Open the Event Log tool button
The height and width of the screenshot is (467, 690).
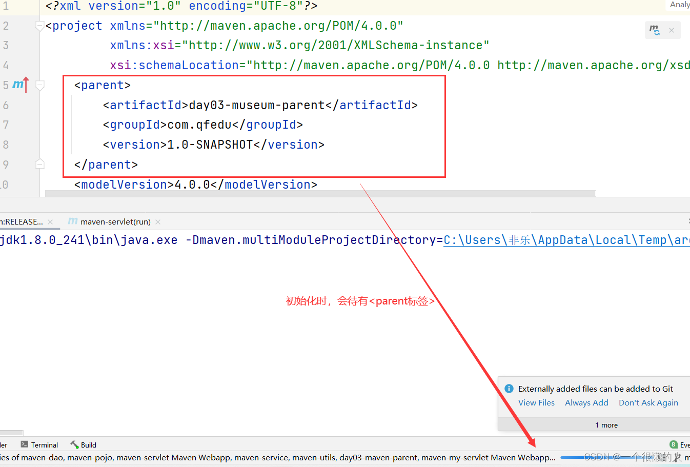[x=680, y=445]
